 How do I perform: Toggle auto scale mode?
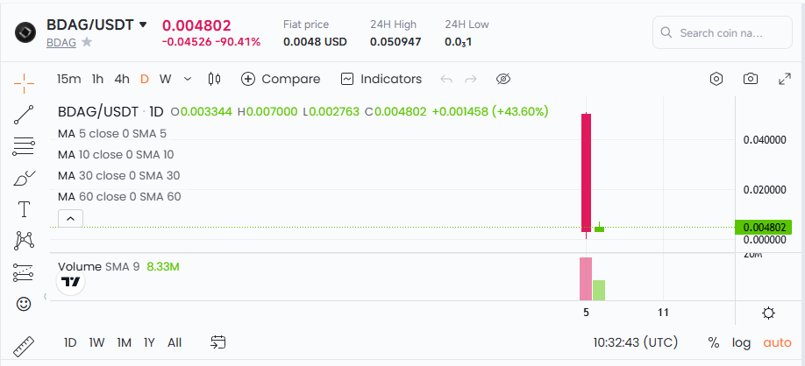coord(777,342)
